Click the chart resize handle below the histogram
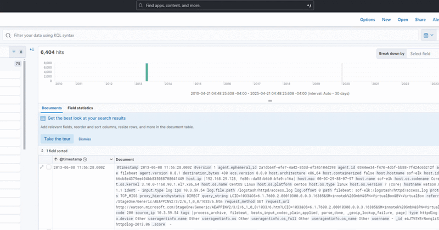The image size is (439, 230). point(270,100)
